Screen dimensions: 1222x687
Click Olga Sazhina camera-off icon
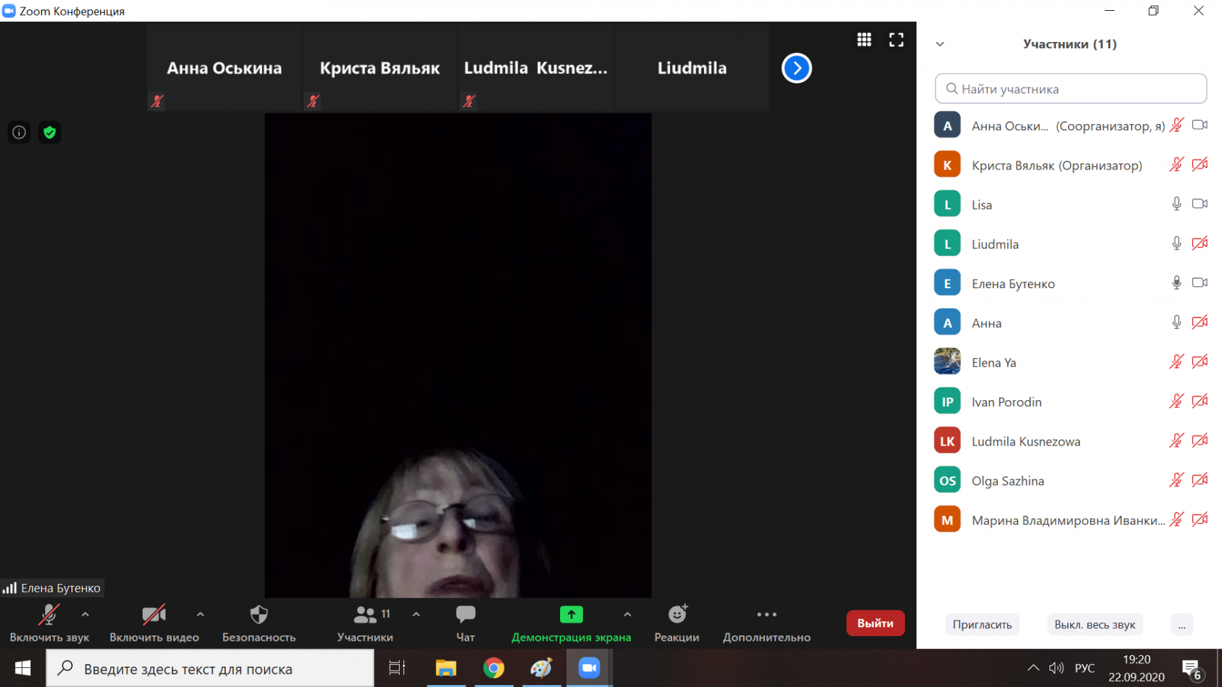pyautogui.click(x=1200, y=479)
